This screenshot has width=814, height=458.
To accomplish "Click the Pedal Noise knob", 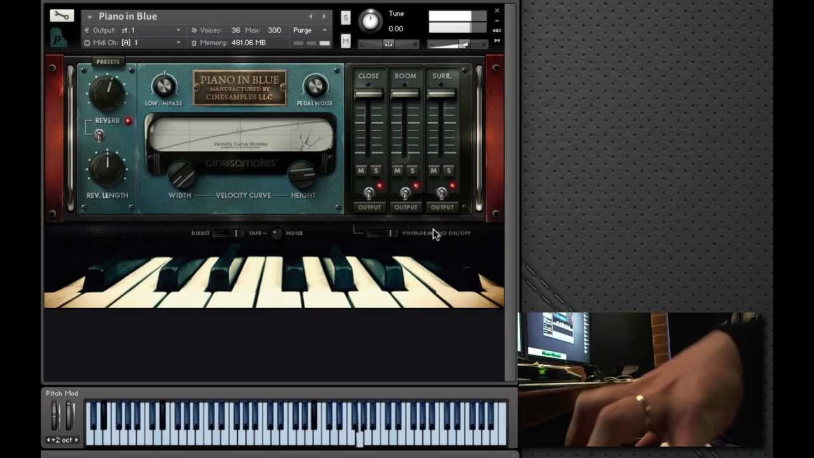I will (315, 86).
